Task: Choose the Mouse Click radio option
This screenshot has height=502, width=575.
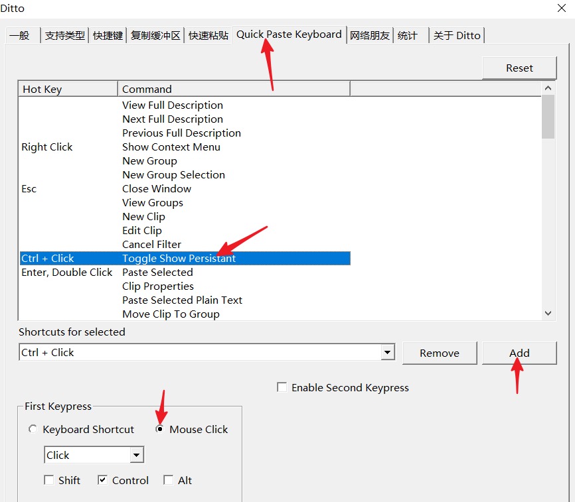Action: (x=160, y=429)
